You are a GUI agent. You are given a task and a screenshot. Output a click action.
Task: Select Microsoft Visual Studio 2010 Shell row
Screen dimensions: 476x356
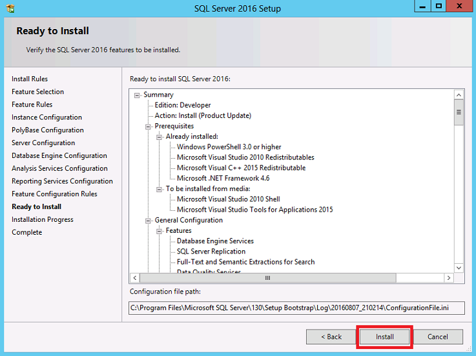228,199
